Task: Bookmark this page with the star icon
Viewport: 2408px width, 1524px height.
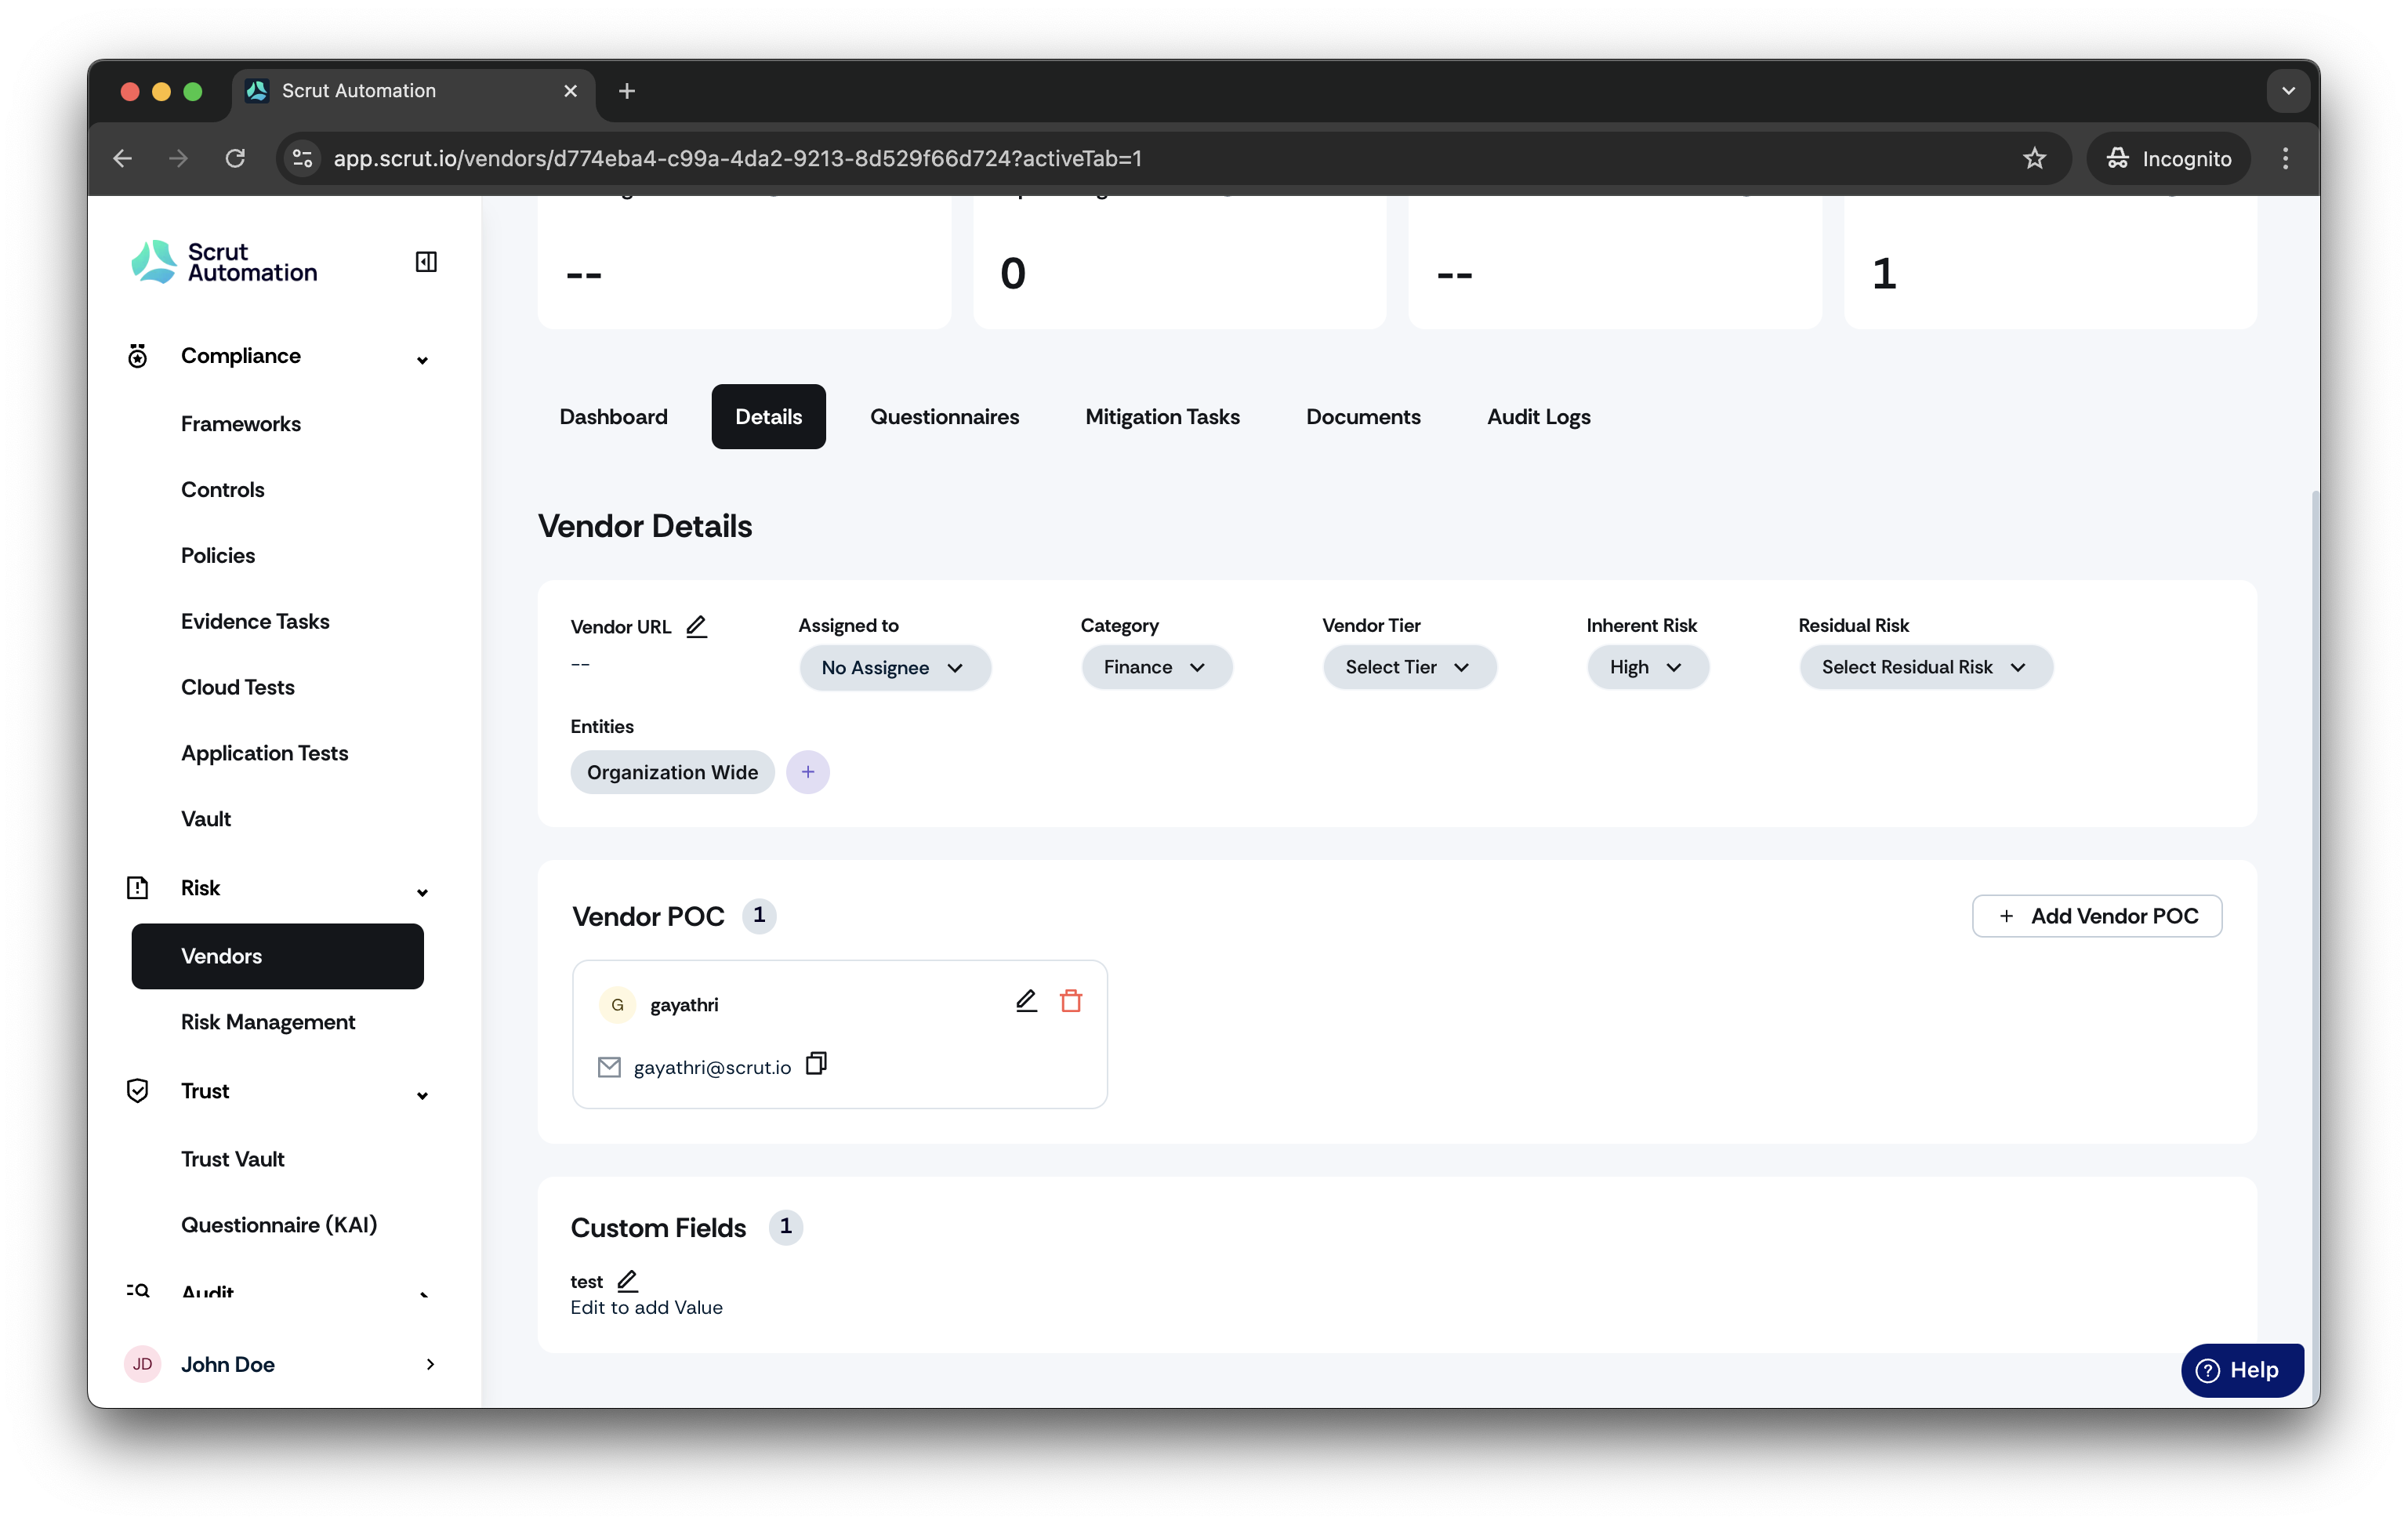Action: [2034, 158]
